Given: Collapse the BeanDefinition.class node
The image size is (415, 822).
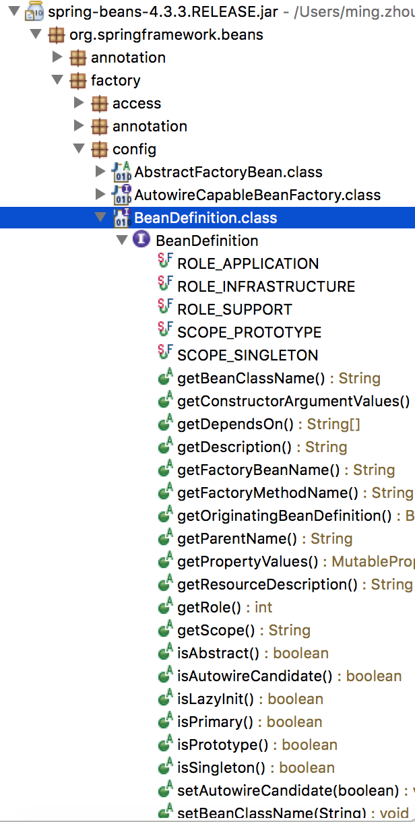Looking at the screenshot, I should tap(100, 218).
